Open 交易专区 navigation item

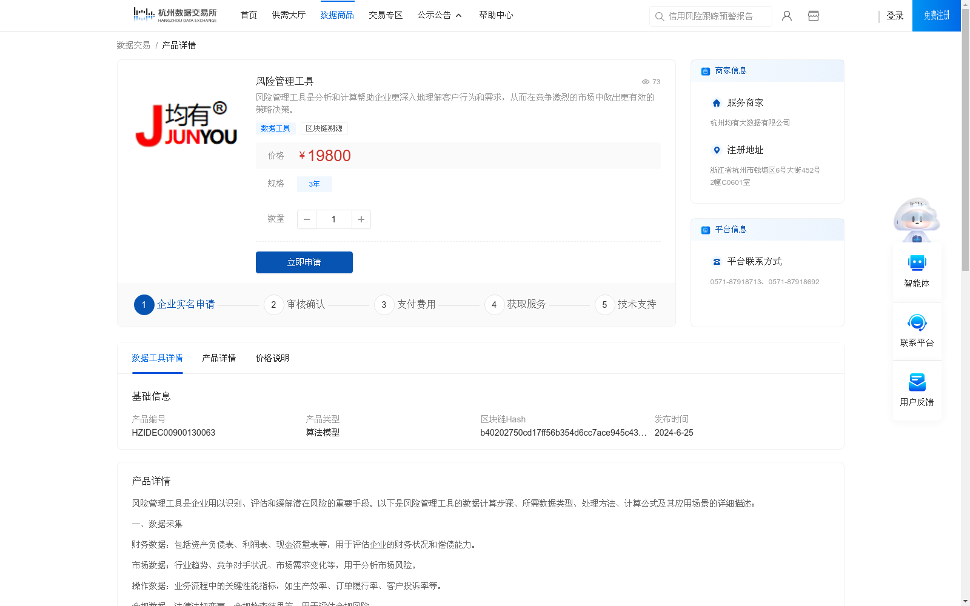(386, 15)
